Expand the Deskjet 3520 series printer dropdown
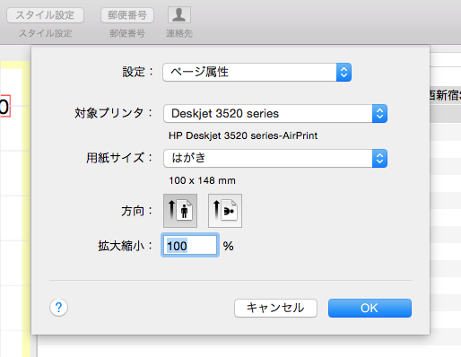The height and width of the screenshot is (357, 461). point(275,114)
